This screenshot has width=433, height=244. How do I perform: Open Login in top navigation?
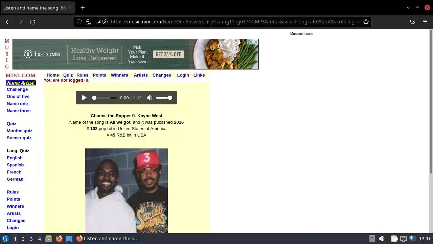[183, 75]
